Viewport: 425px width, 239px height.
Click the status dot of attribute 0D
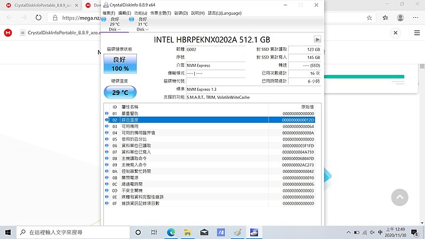[106, 191]
